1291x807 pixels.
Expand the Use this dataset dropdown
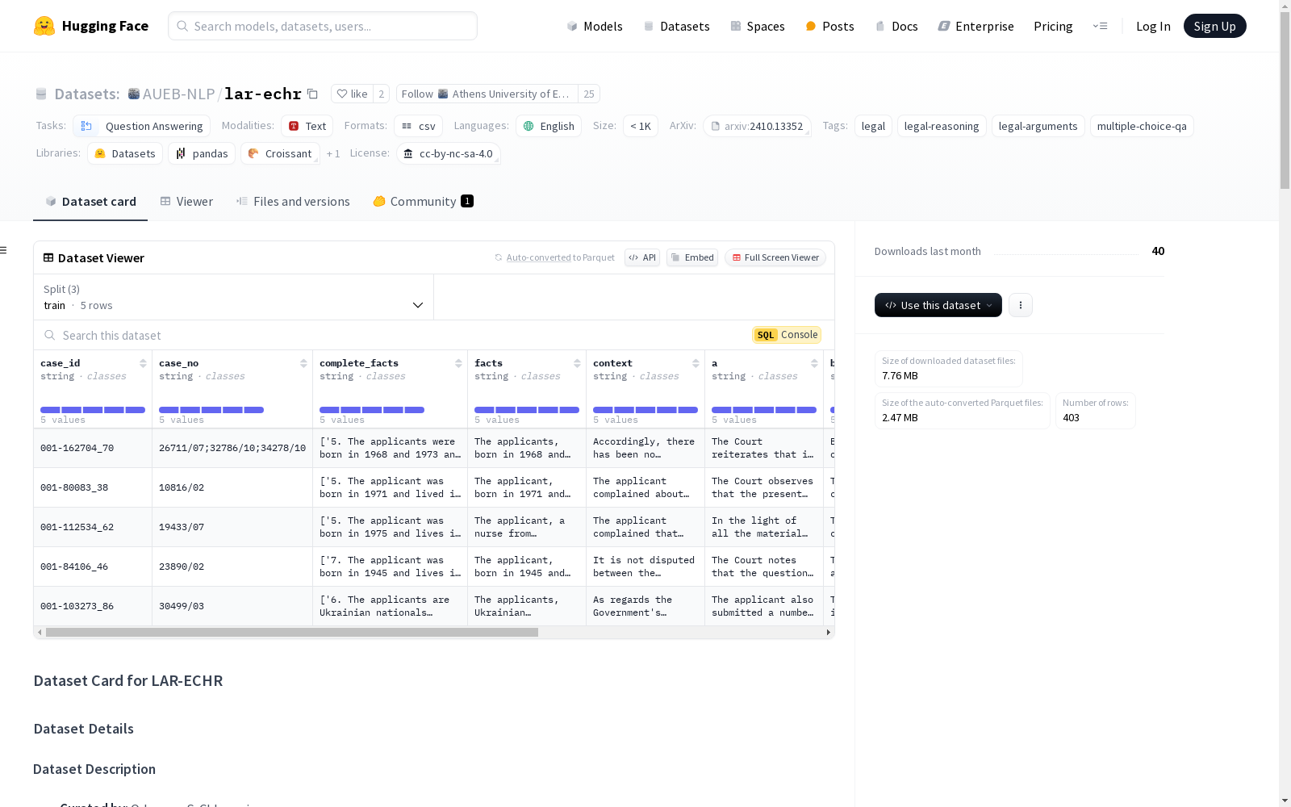[938, 305]
